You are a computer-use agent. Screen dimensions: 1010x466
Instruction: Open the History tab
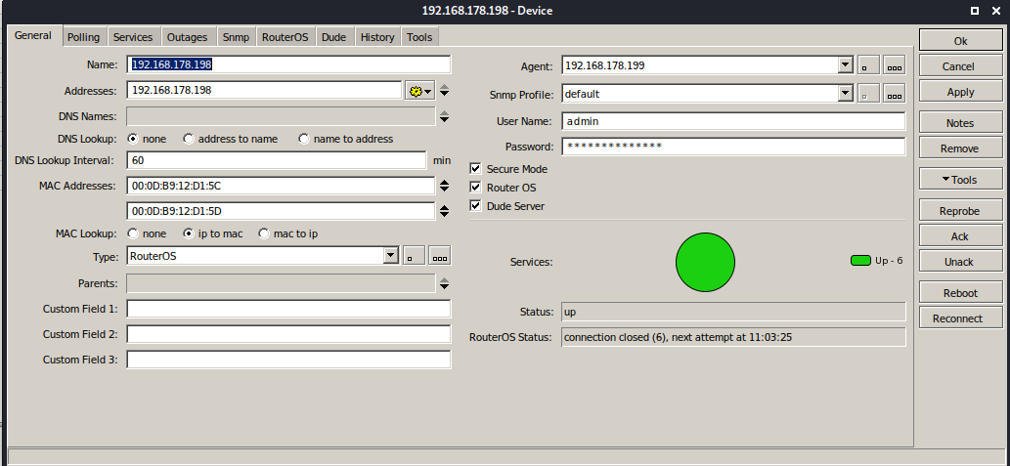tap(377, 37)
